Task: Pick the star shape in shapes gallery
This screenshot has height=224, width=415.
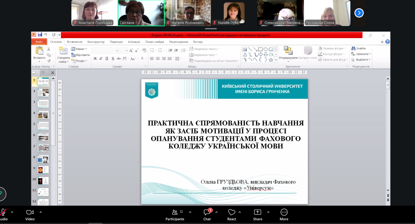Action: coord(271,60)
